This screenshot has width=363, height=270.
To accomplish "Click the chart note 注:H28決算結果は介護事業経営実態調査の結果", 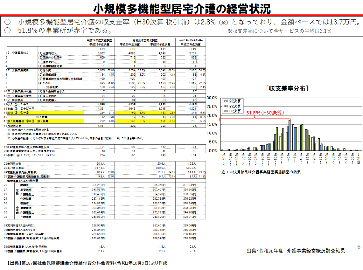I will coord(261,172).
